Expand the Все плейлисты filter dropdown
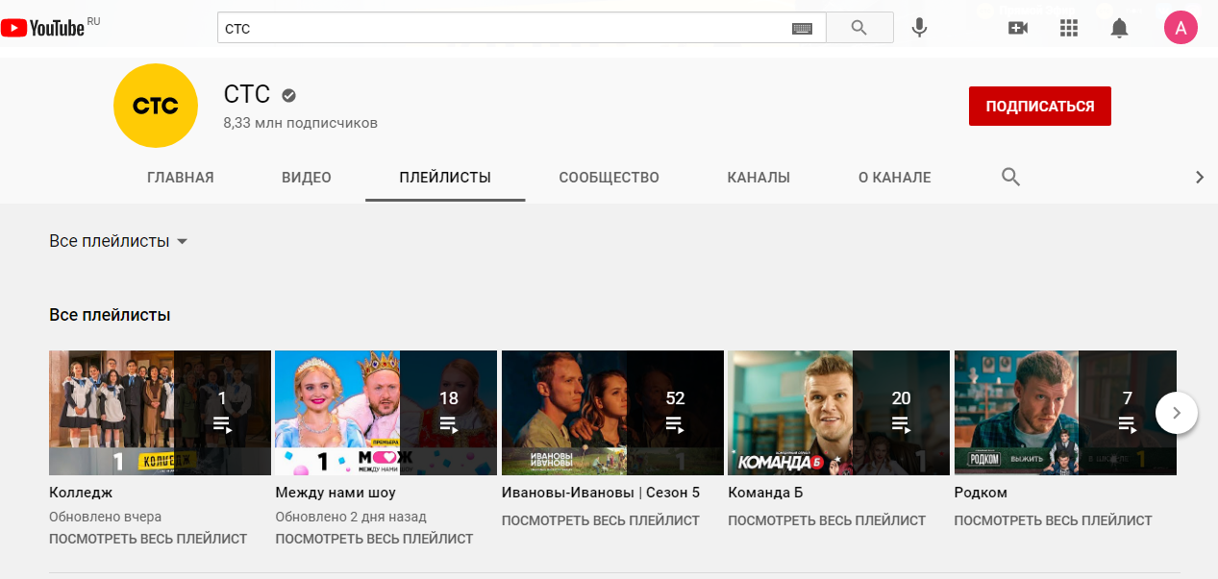The image size is (1218, 579). (118, 241)
